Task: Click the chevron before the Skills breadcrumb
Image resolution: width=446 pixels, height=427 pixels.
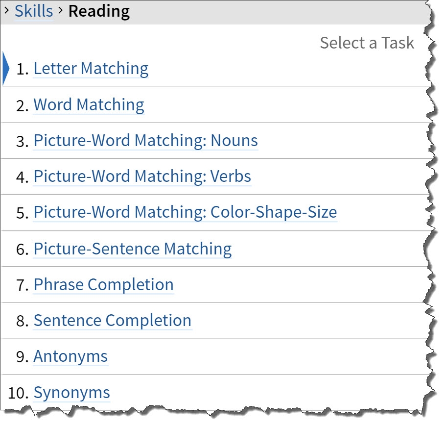Action: [6, 10]
